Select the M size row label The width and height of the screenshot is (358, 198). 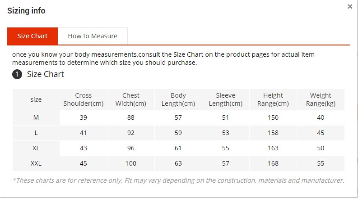36,117
